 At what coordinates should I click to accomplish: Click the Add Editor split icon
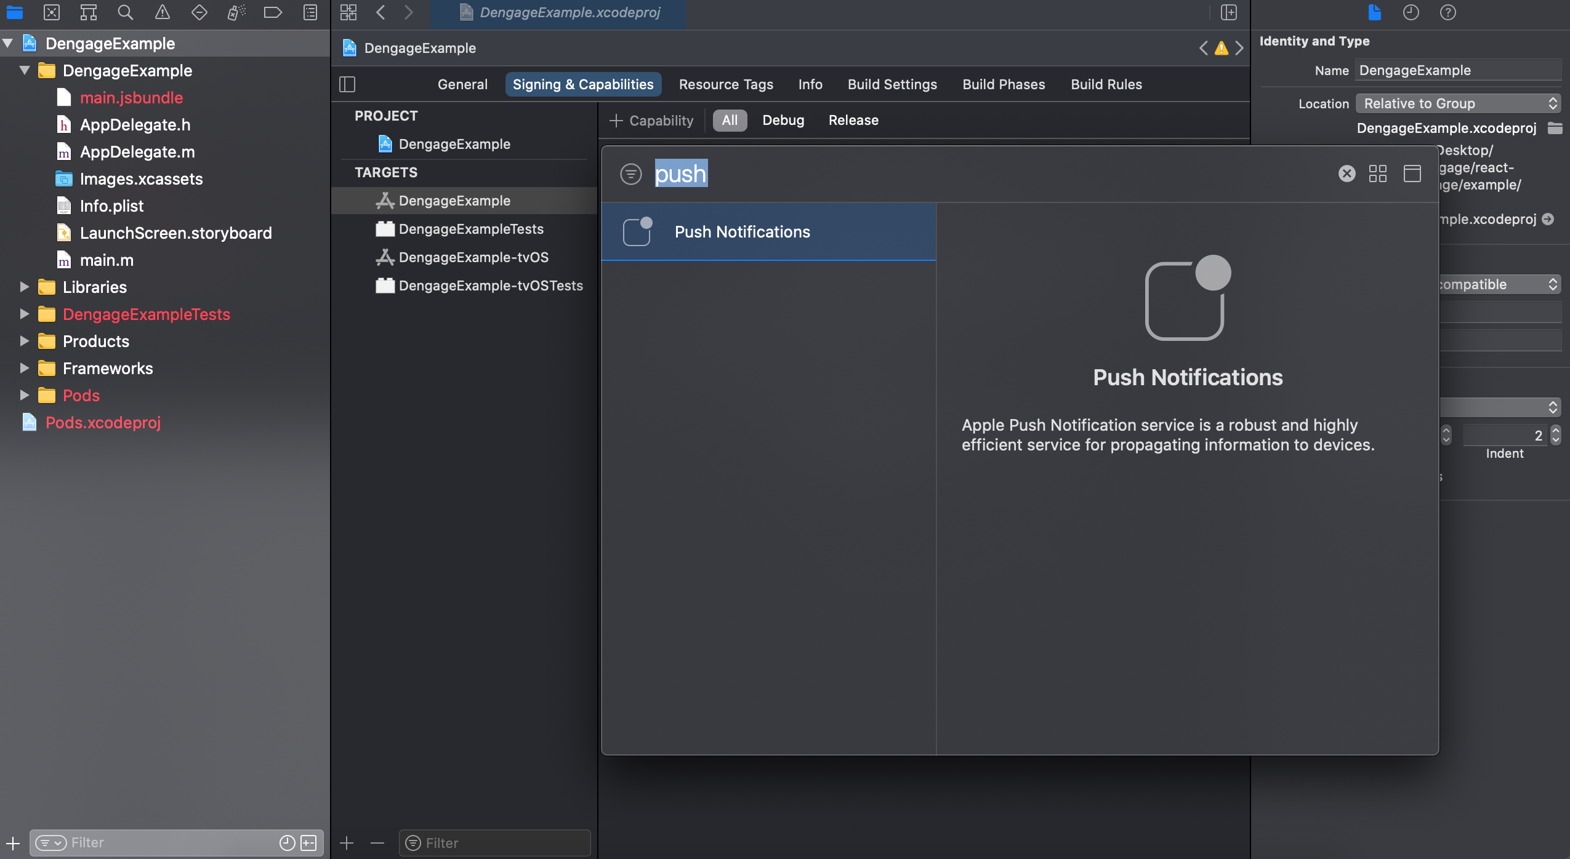(1228, 12)
